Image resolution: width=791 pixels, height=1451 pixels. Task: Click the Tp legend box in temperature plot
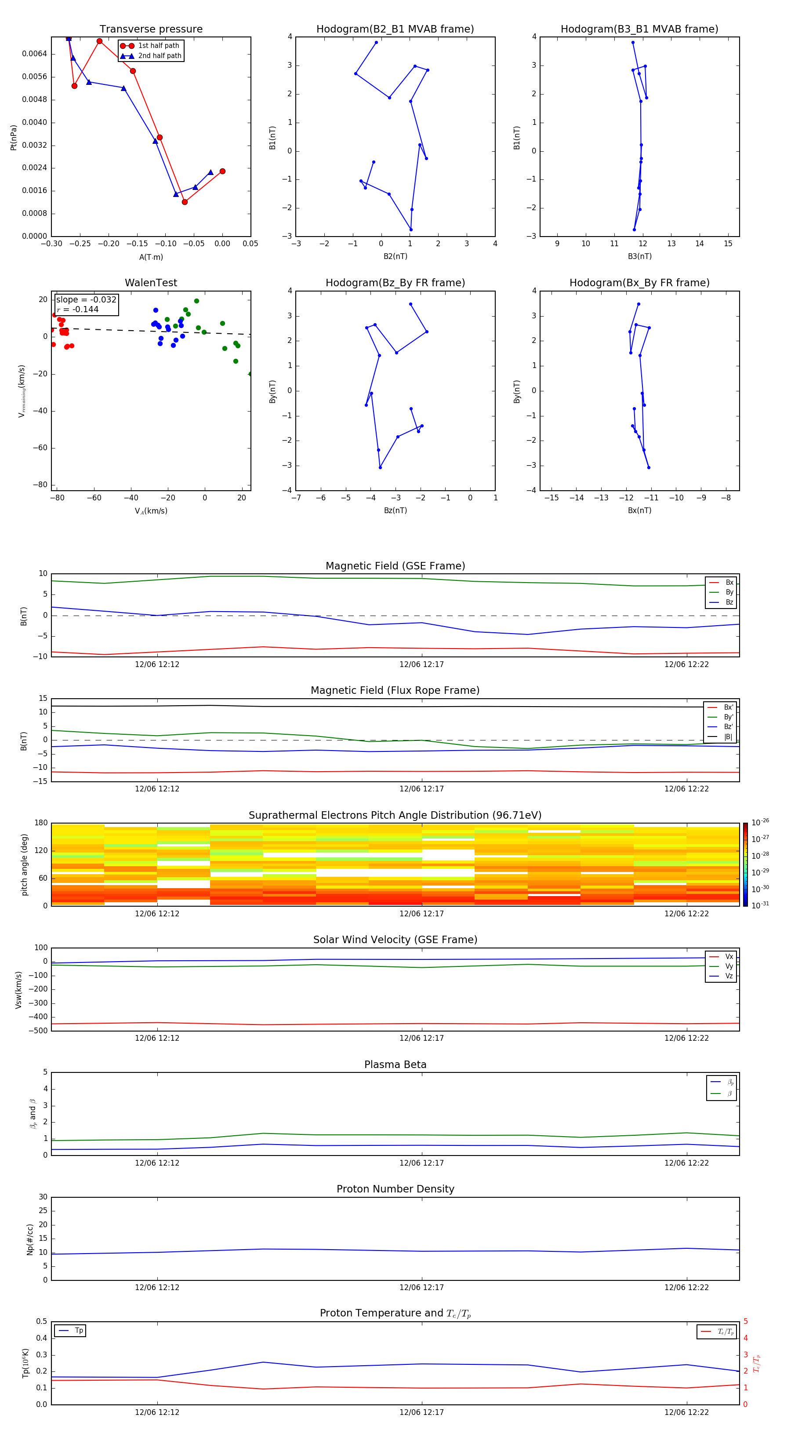70,1331
